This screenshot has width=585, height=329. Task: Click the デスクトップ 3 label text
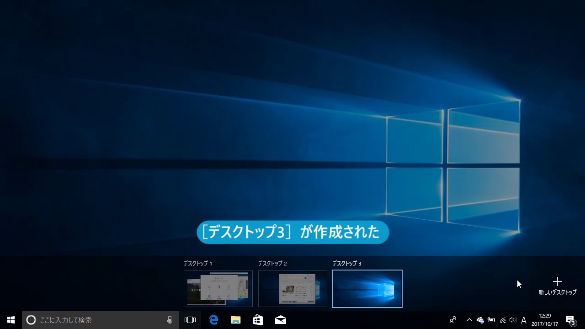coord(347,264)
